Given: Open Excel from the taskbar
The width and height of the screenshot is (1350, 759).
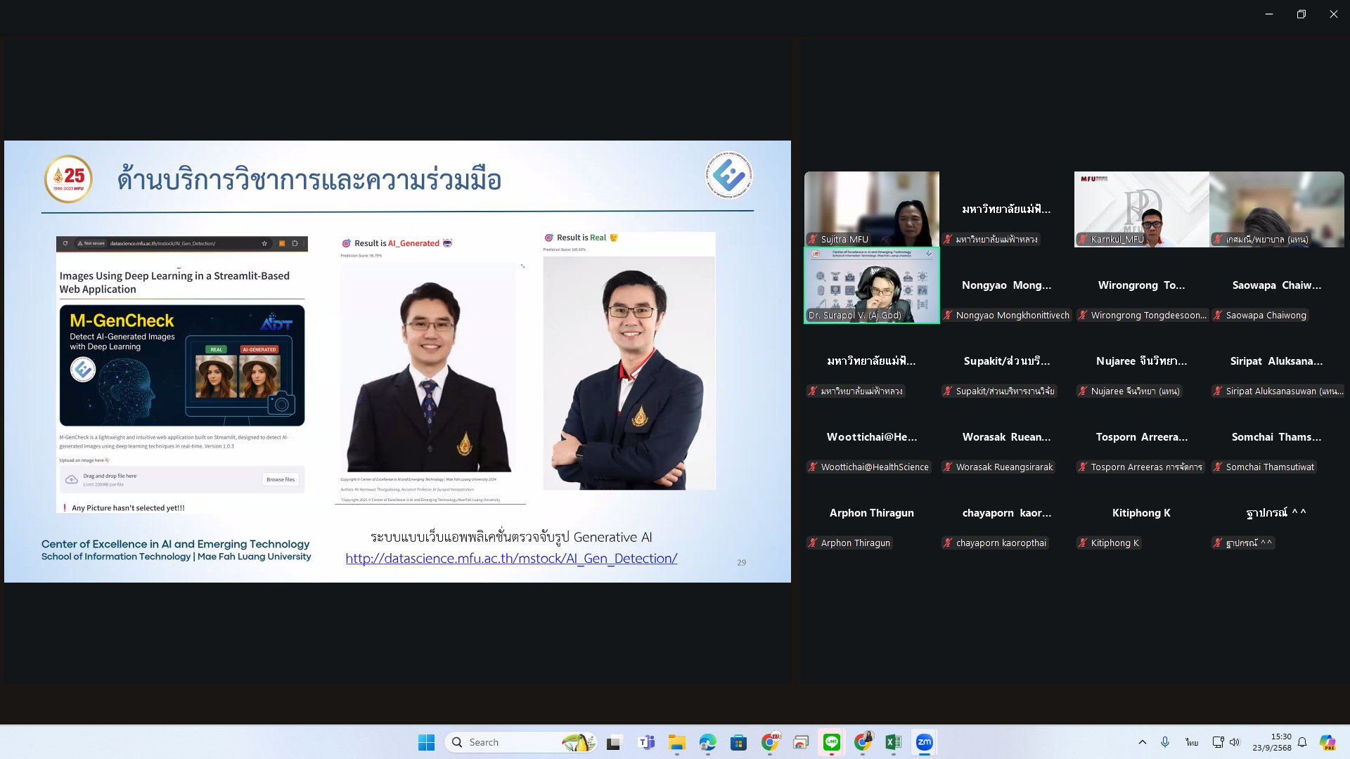Looking at the screenshot, I should [893, 742].
